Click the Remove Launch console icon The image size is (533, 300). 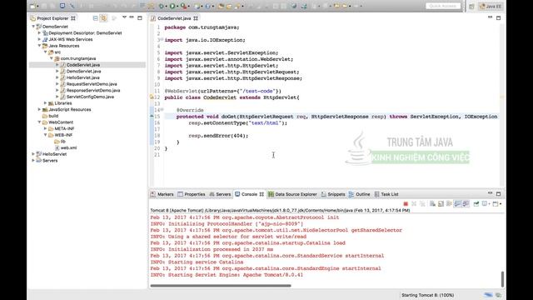click(414, 203)
